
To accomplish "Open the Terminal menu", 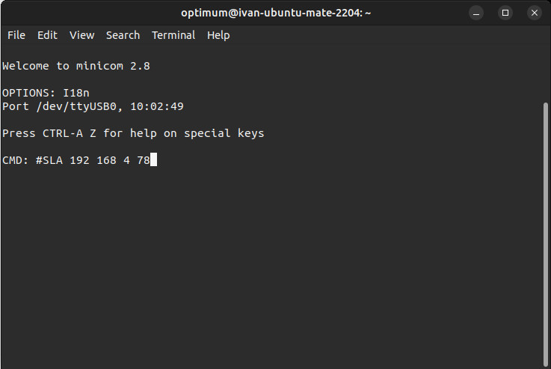I will 173,35.
